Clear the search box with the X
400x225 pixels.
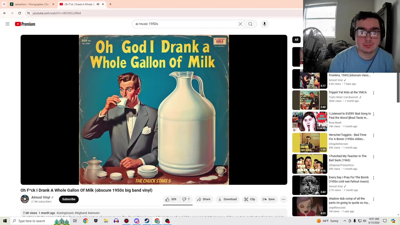pyautogui.click(x=240, y=24)
